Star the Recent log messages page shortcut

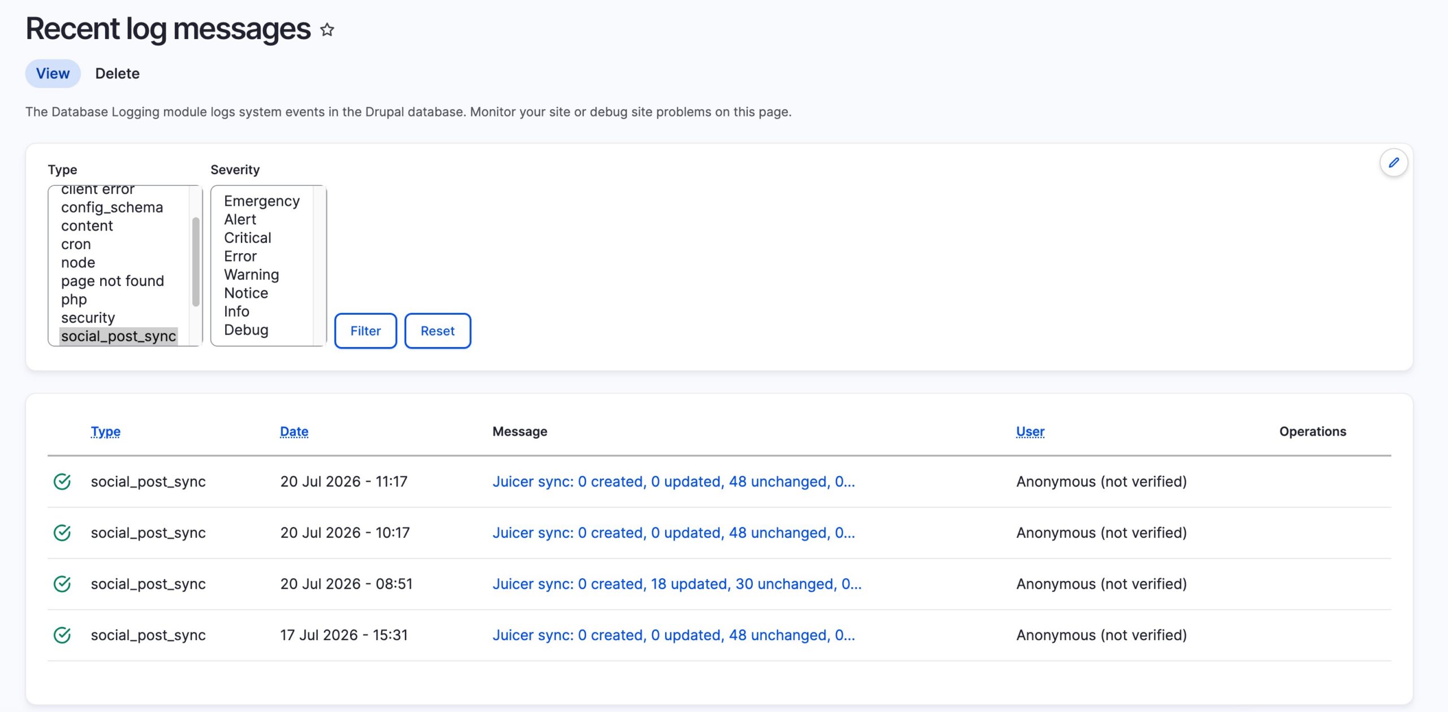327,29
